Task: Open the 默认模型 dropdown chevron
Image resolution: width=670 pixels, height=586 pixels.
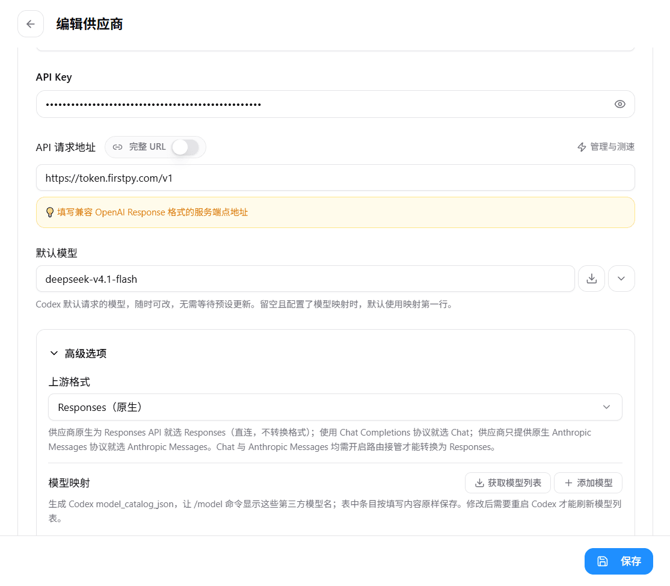Action: tap(621, 279)
